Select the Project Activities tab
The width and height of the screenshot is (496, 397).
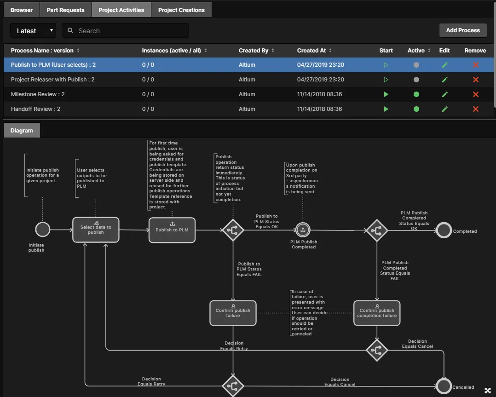(x=121, y=10)
